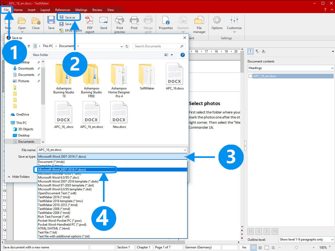Screen dimensions: 335x251
Task: Expand the address bar path dropdown
Action: (122, 46)
